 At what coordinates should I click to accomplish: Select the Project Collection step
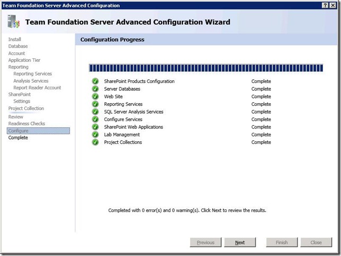[26, 108]
